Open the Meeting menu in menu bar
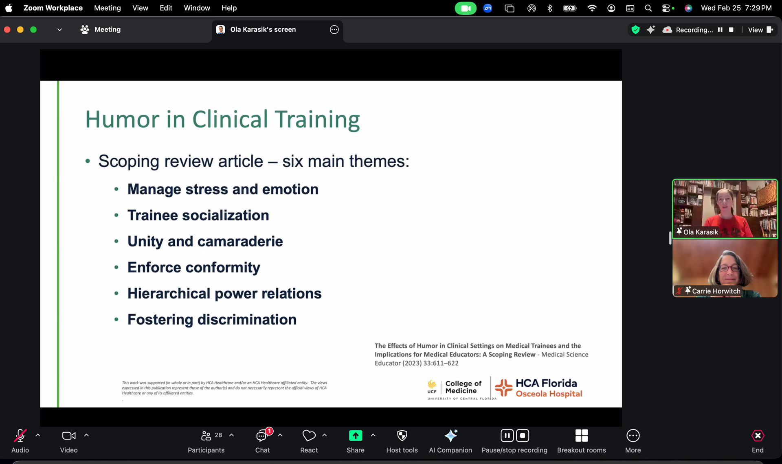The width and height of the screenshot is (782, 464). point(107,8)
